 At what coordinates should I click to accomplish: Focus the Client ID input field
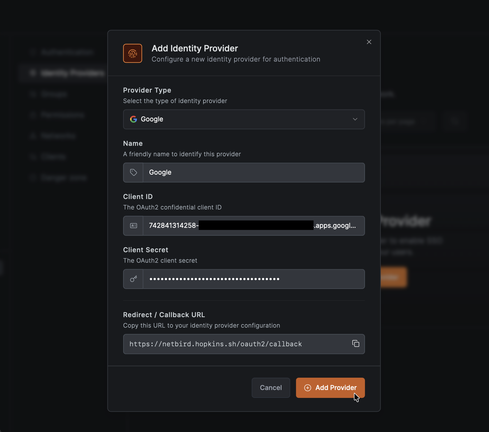coord(254,226)
